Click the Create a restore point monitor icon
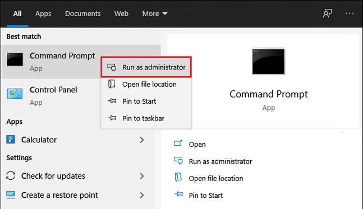This screenshot has width=363, height=209. point(11,195)
